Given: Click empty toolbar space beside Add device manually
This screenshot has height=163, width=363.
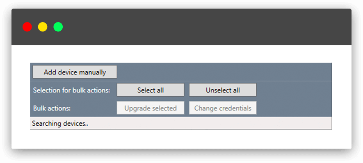Looking at the screenshot, I should pyautogui.click(x=224, y=72).
